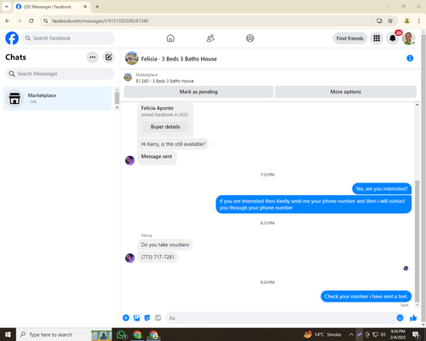Open the taskbar notification center

[417, 335]
